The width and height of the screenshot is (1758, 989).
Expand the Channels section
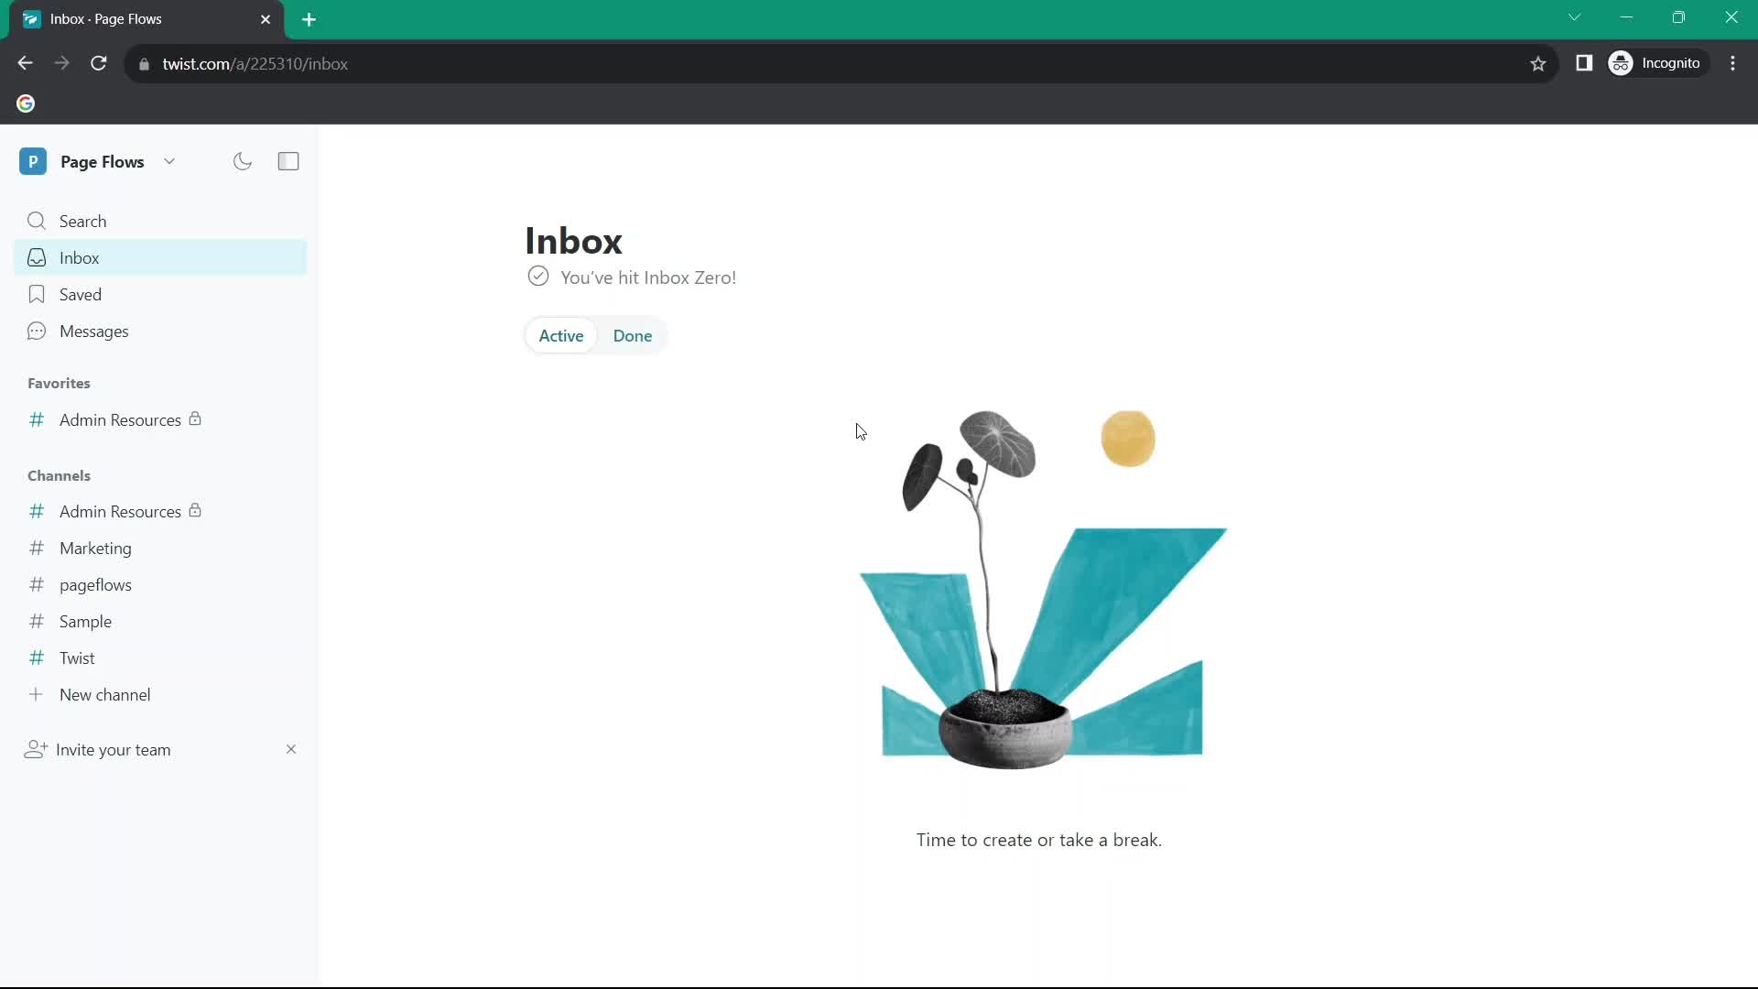(x=60, y=476)
